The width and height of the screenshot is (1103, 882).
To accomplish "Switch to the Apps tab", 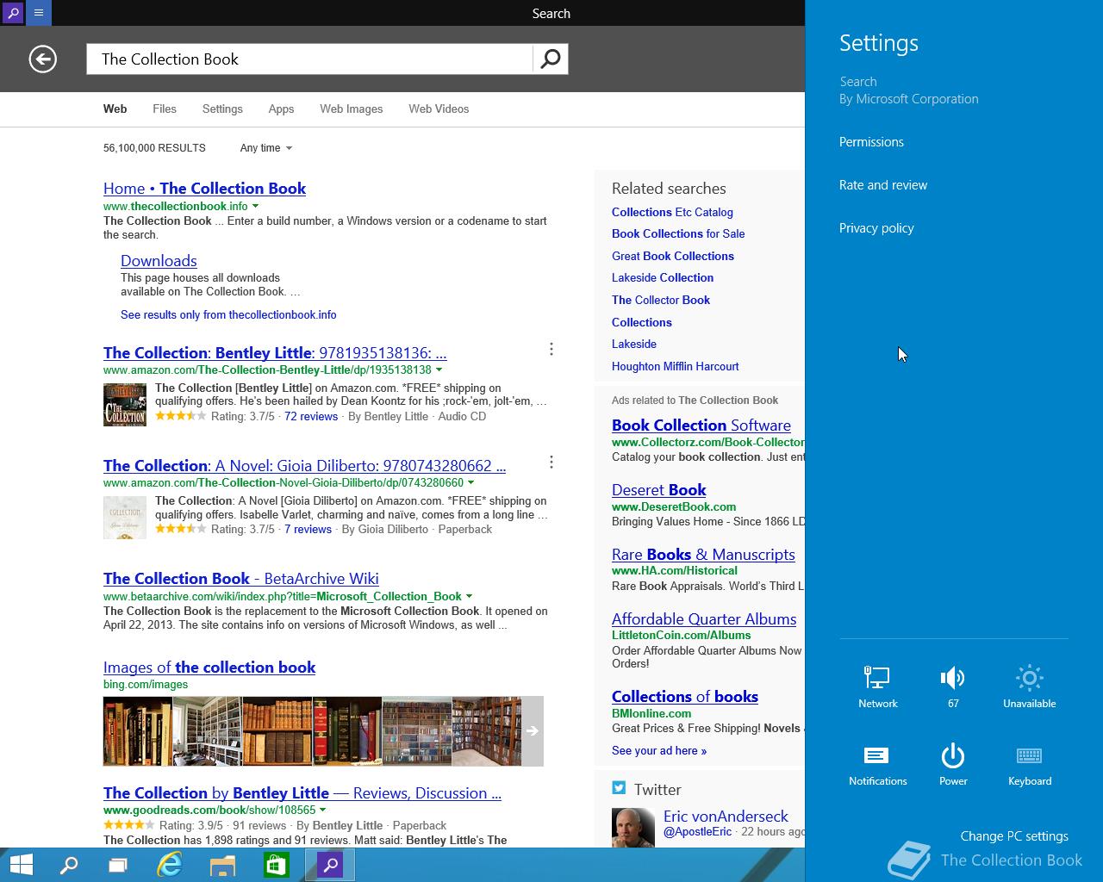I will point(281,109).
